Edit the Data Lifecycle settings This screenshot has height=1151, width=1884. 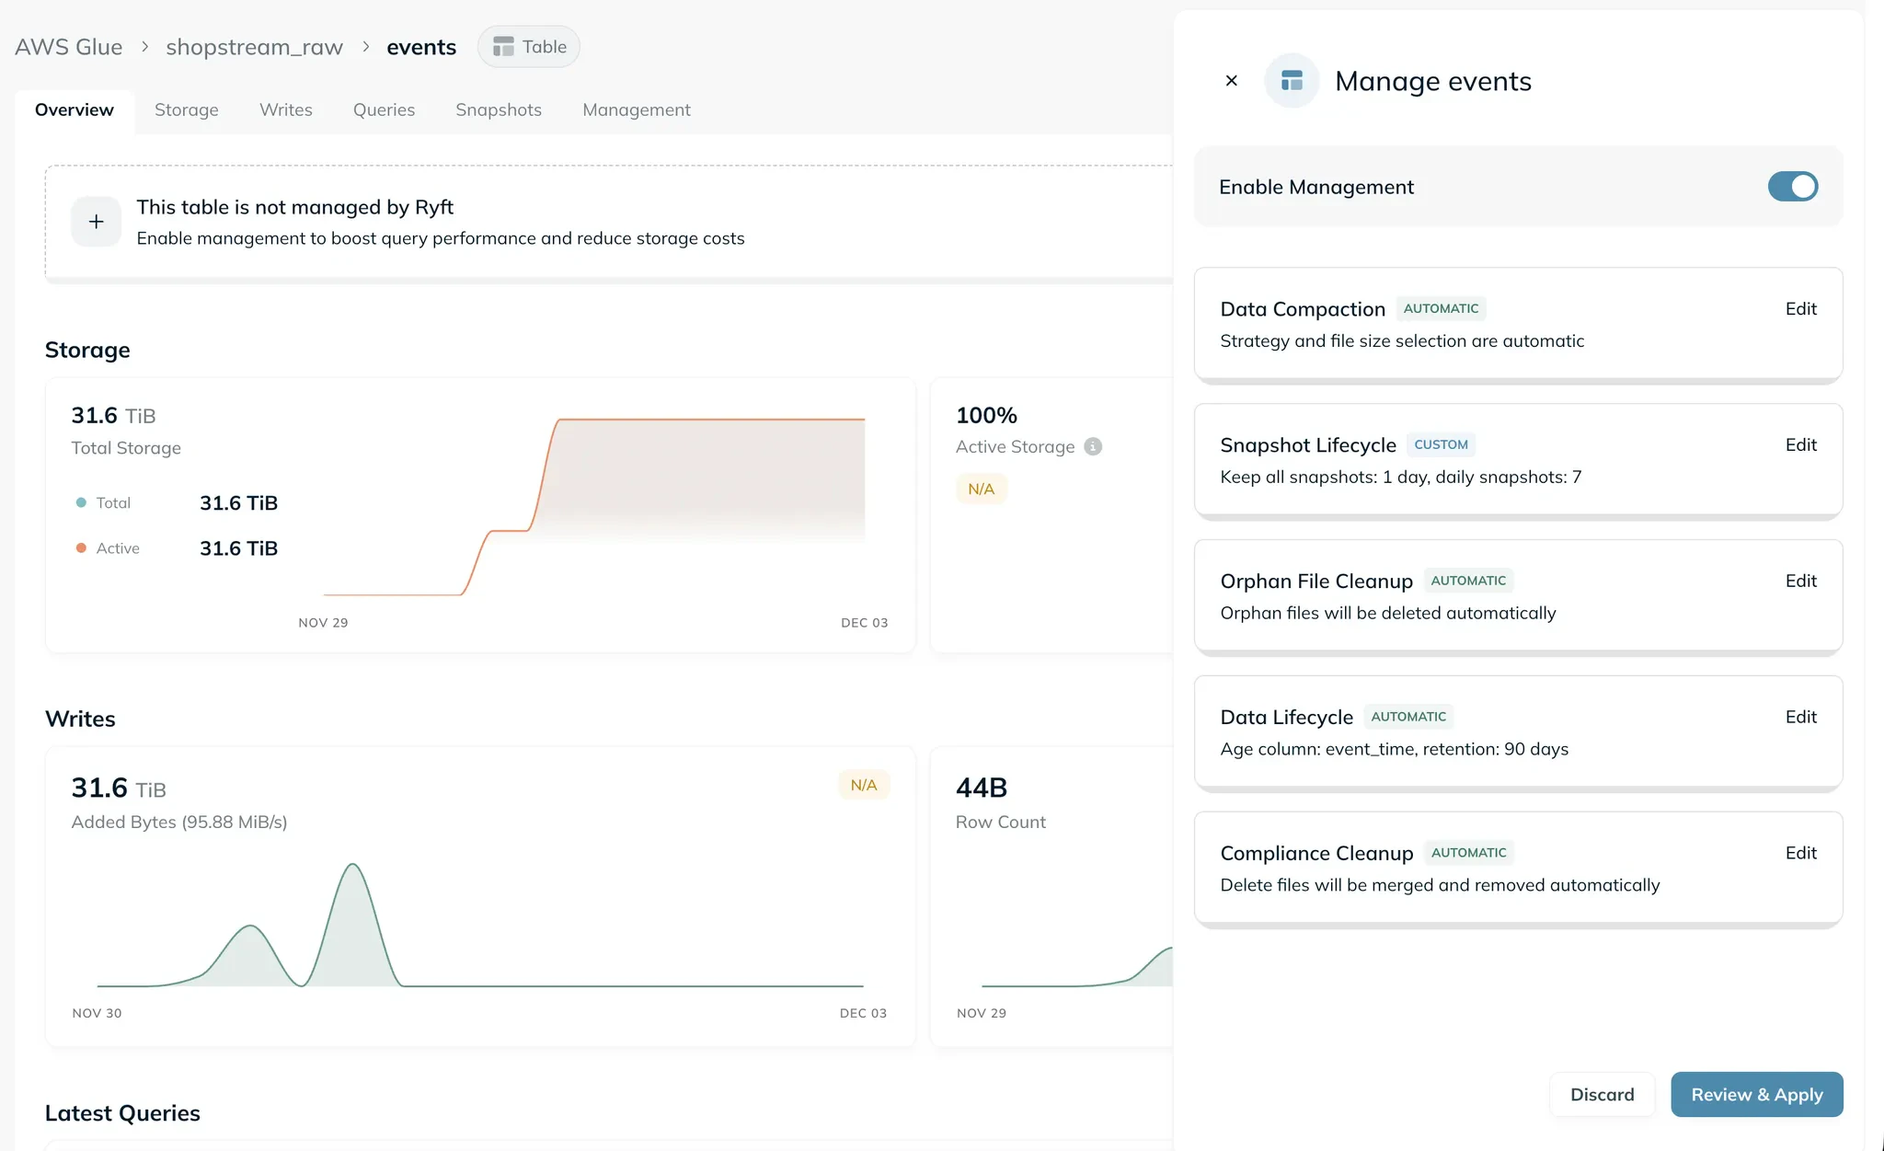(1800, 718)
